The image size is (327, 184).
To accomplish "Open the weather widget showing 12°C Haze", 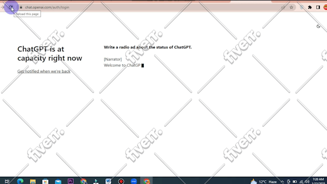I will click(264, 182).
